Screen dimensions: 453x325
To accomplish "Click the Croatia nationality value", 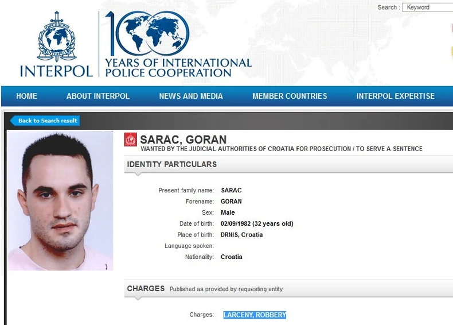I will pyautogui.click(x=232, y=257).
